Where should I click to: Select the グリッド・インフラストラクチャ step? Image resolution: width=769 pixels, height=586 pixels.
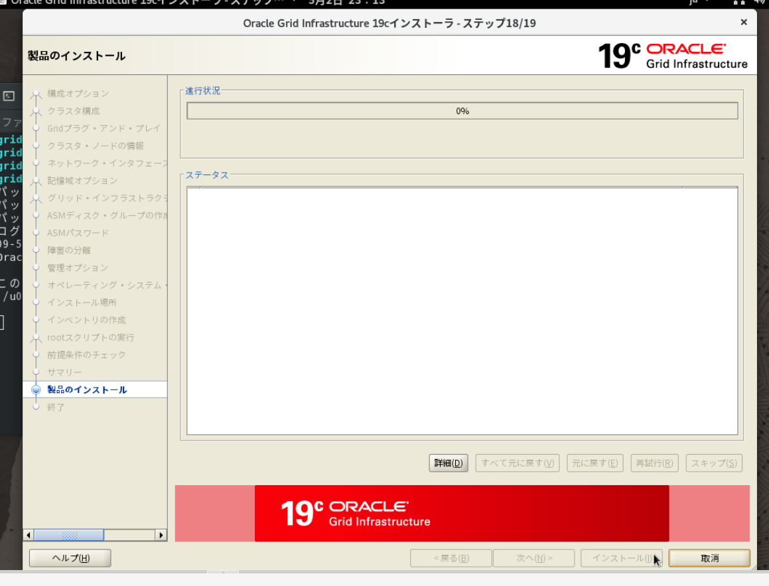(107, 198)
